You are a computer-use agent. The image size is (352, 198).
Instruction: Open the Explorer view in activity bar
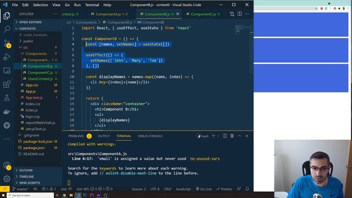(x=7, y=16)
